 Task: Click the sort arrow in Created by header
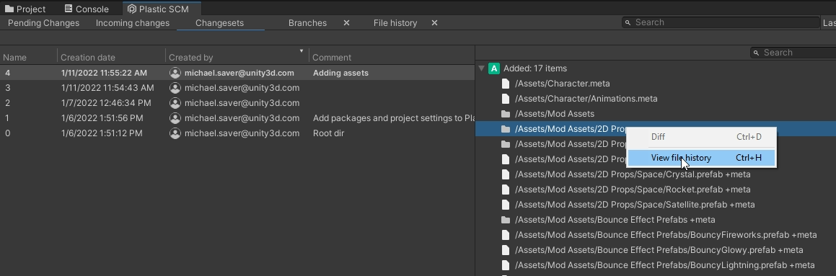[x=302, y=51]
